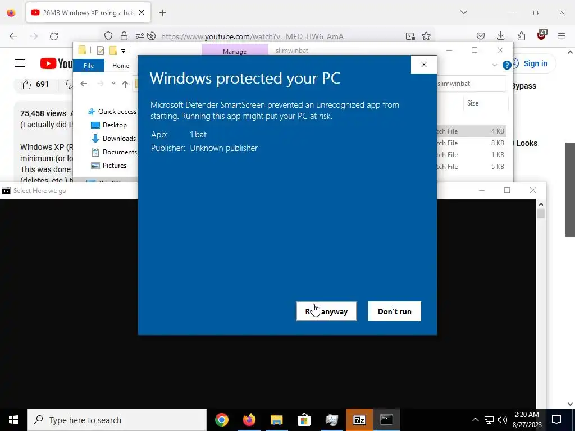
Task: Open Manage tab in Explorer window
Action: tap(235, 51)
